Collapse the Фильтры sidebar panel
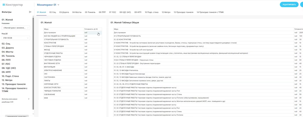303x117 pixels. pyautogui.click(x=30, y=12)
